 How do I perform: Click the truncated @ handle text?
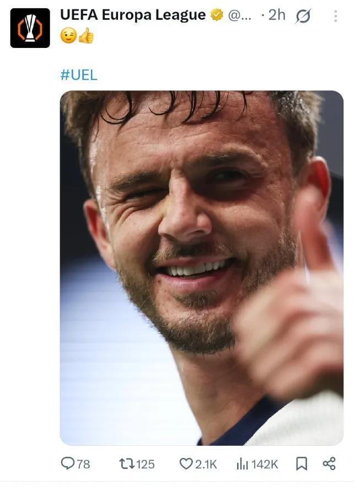point(239,15)
